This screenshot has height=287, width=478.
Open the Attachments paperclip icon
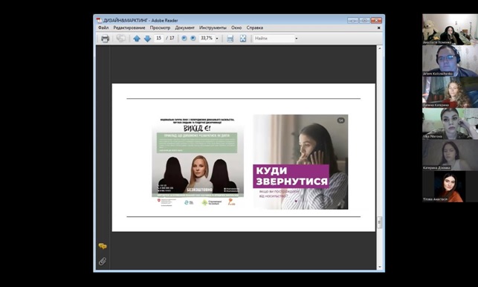click(x=103, y=261)
